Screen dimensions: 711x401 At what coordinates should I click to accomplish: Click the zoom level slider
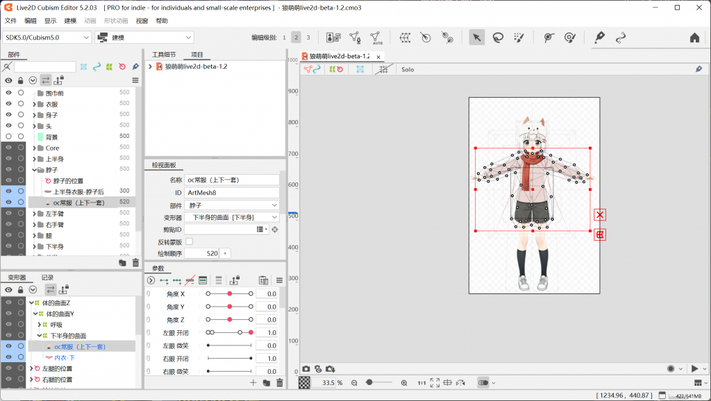[x=378, y=383]
